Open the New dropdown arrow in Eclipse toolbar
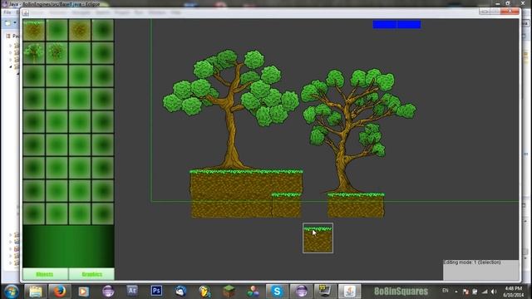Viewport: 532px width, 299px height. point(15,23)
